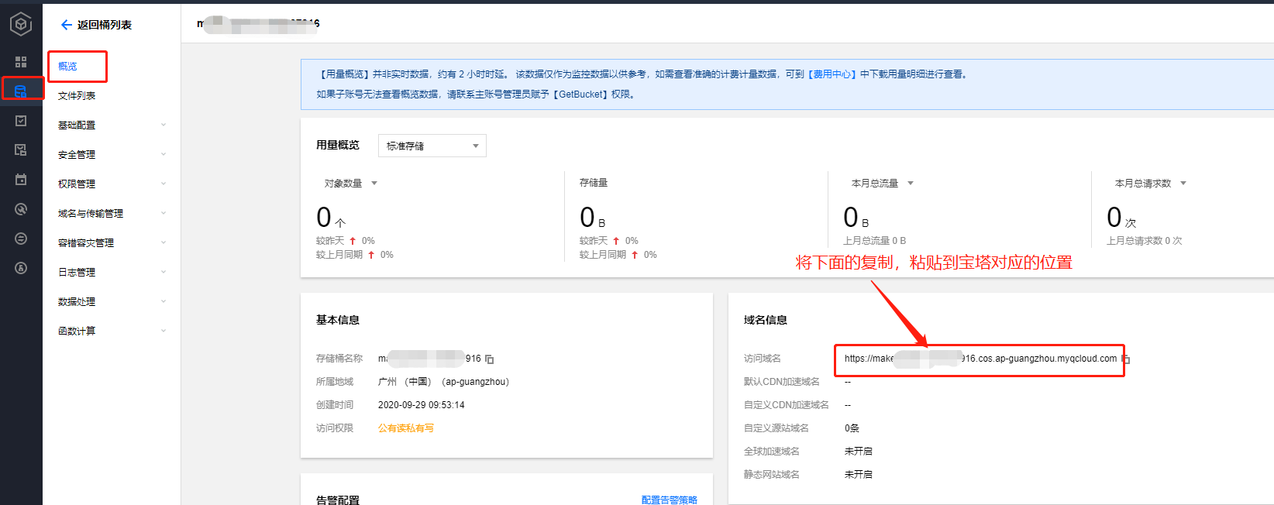
Task: Select the blue bucket database icon in the rail
Action: pos(21,91)
